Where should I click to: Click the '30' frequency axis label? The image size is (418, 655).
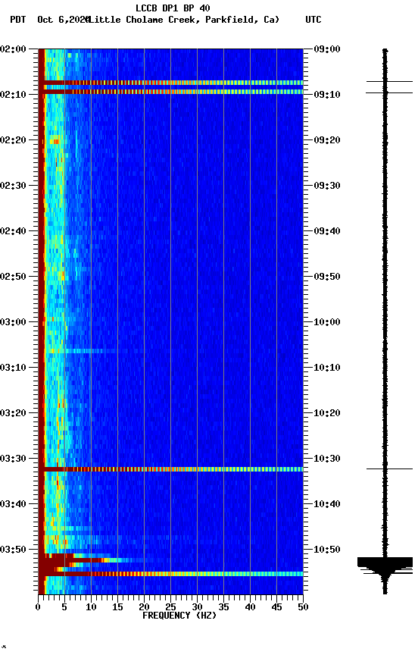tap(197, 607)
